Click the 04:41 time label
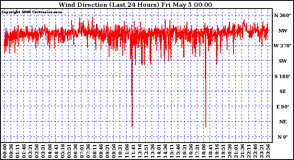 (56, 151)
